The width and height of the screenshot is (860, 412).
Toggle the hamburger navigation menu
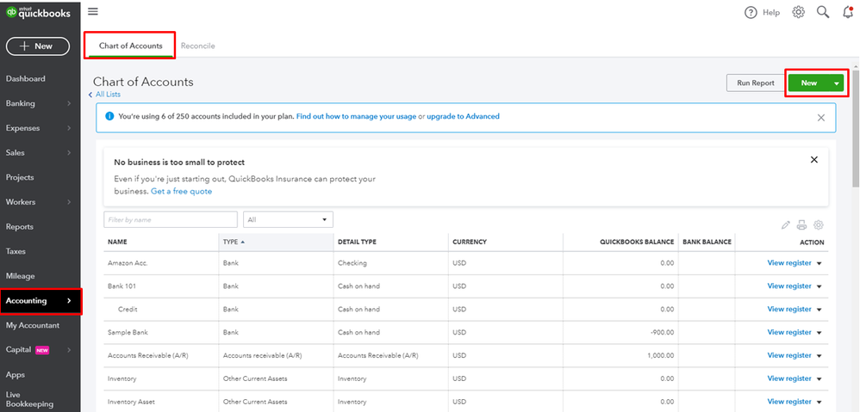tap(93, 12)
